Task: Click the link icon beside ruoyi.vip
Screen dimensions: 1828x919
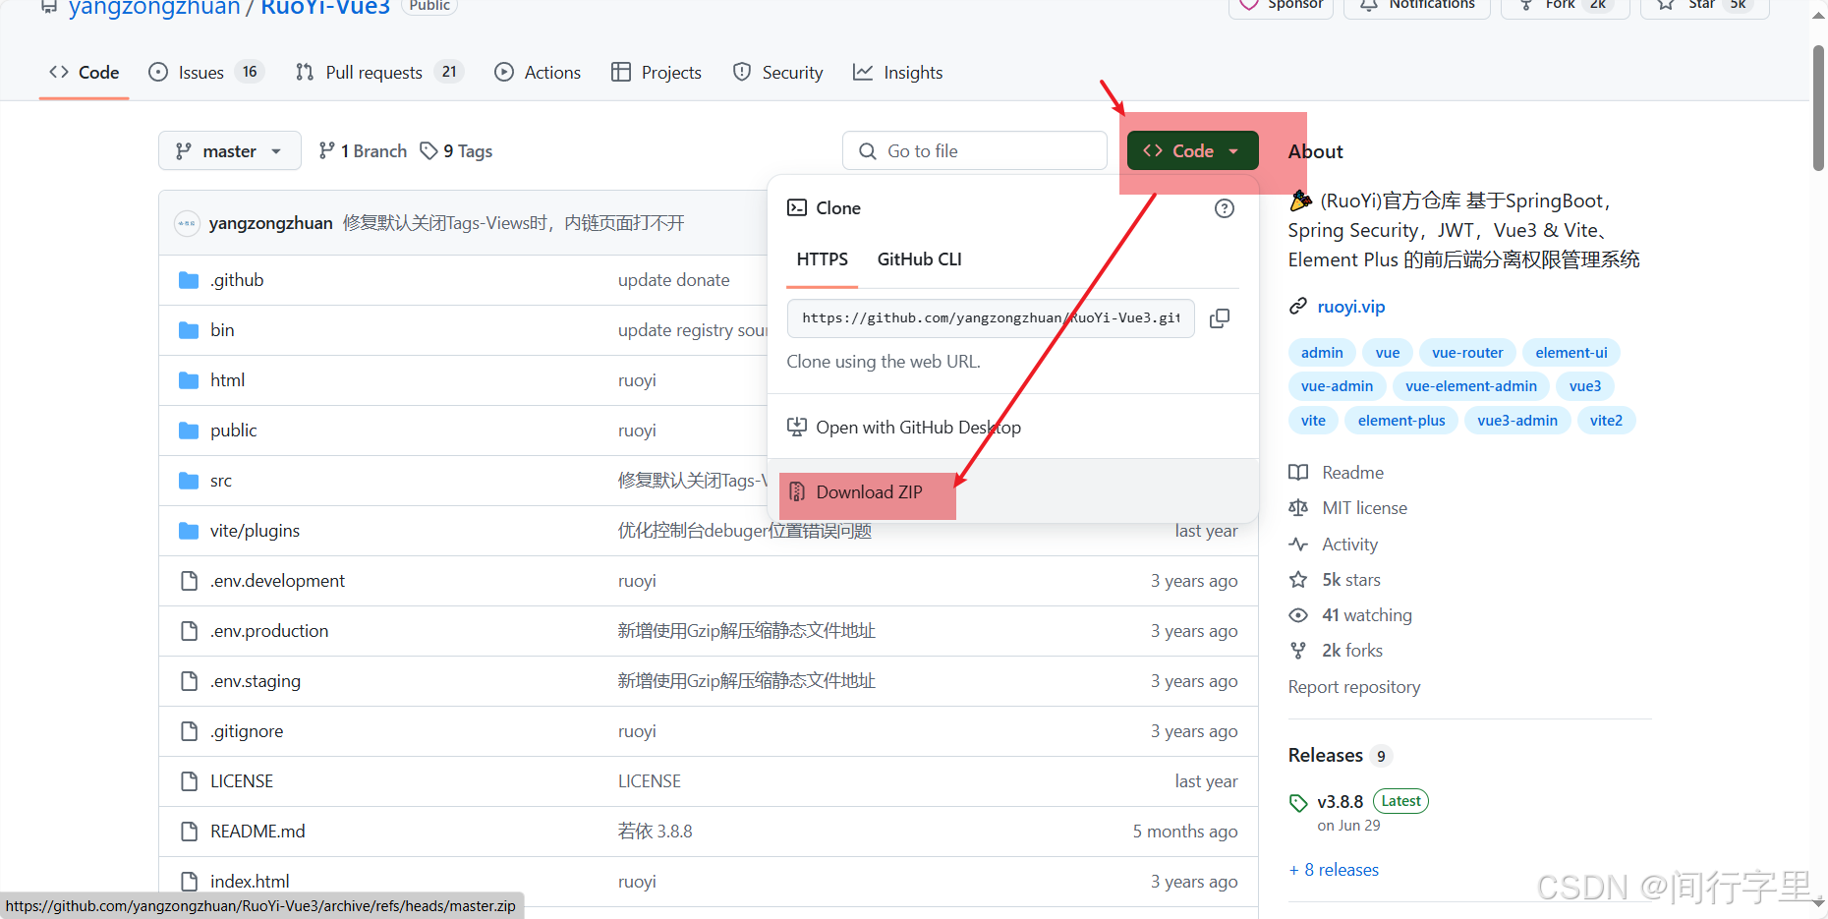Action: point(1298,307)
